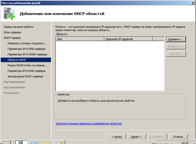
Task: Close the Мастер добавления ролей window
Action: (x=193, y=3)
